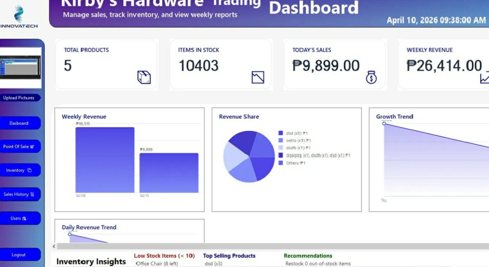The width and height of the screenshot is (489, 267).
Task: Click the Today's Sales money bag icon
Action: coord(371,77)
